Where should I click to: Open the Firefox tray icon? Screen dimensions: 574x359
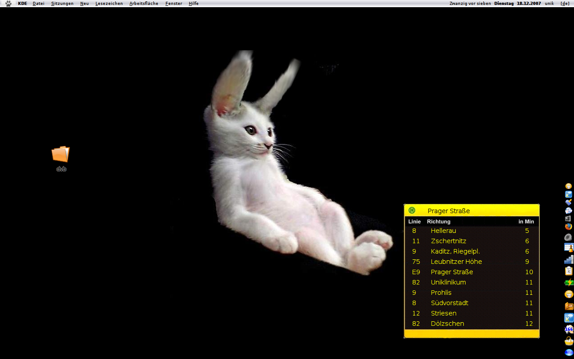(569, 227)
